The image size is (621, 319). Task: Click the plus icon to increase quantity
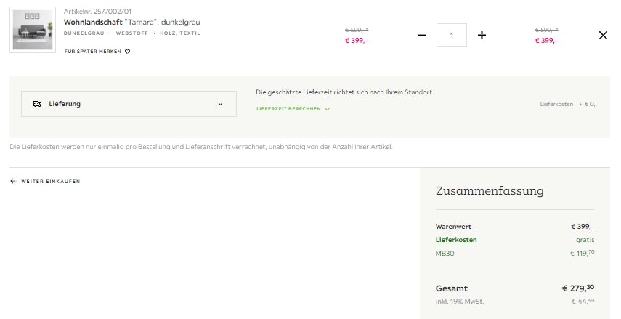482,35
